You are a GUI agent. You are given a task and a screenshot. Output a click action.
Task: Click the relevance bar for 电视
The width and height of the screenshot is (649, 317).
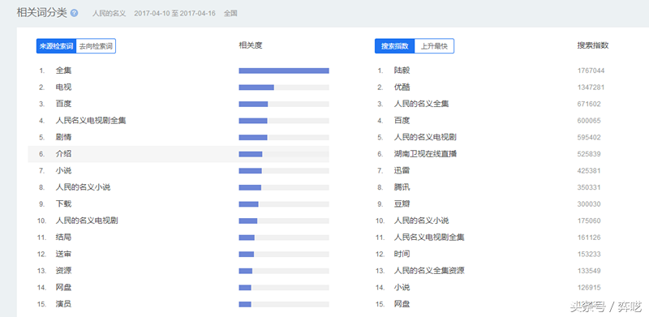(x=284, y=88)
